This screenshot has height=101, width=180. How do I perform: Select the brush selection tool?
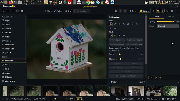click(115, 24)
